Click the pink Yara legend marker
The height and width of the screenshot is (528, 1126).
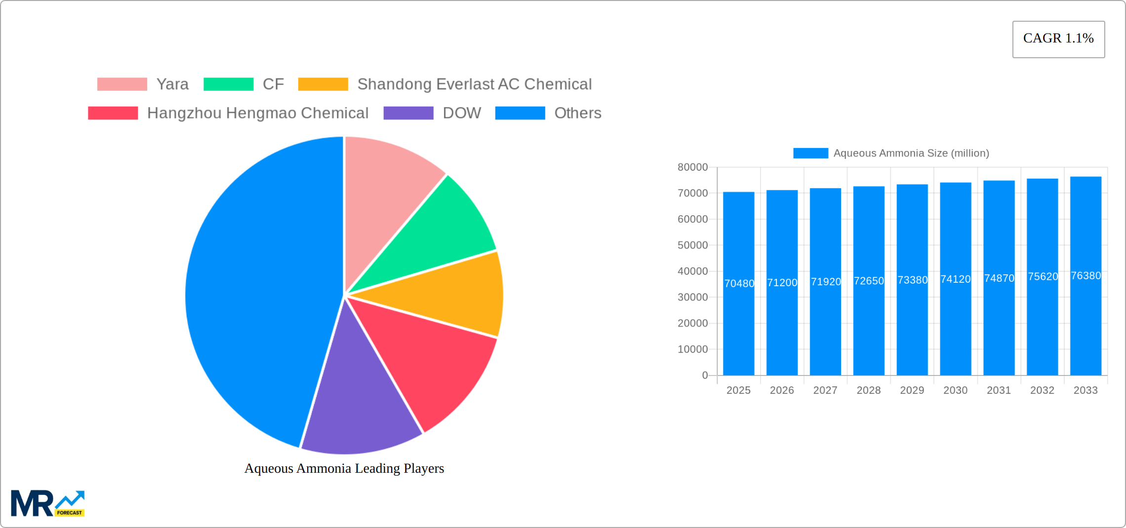pos(122,84)
